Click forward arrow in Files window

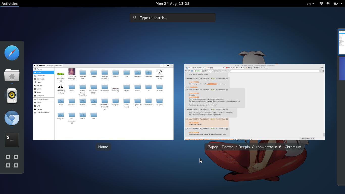click(x=37, y=65)
